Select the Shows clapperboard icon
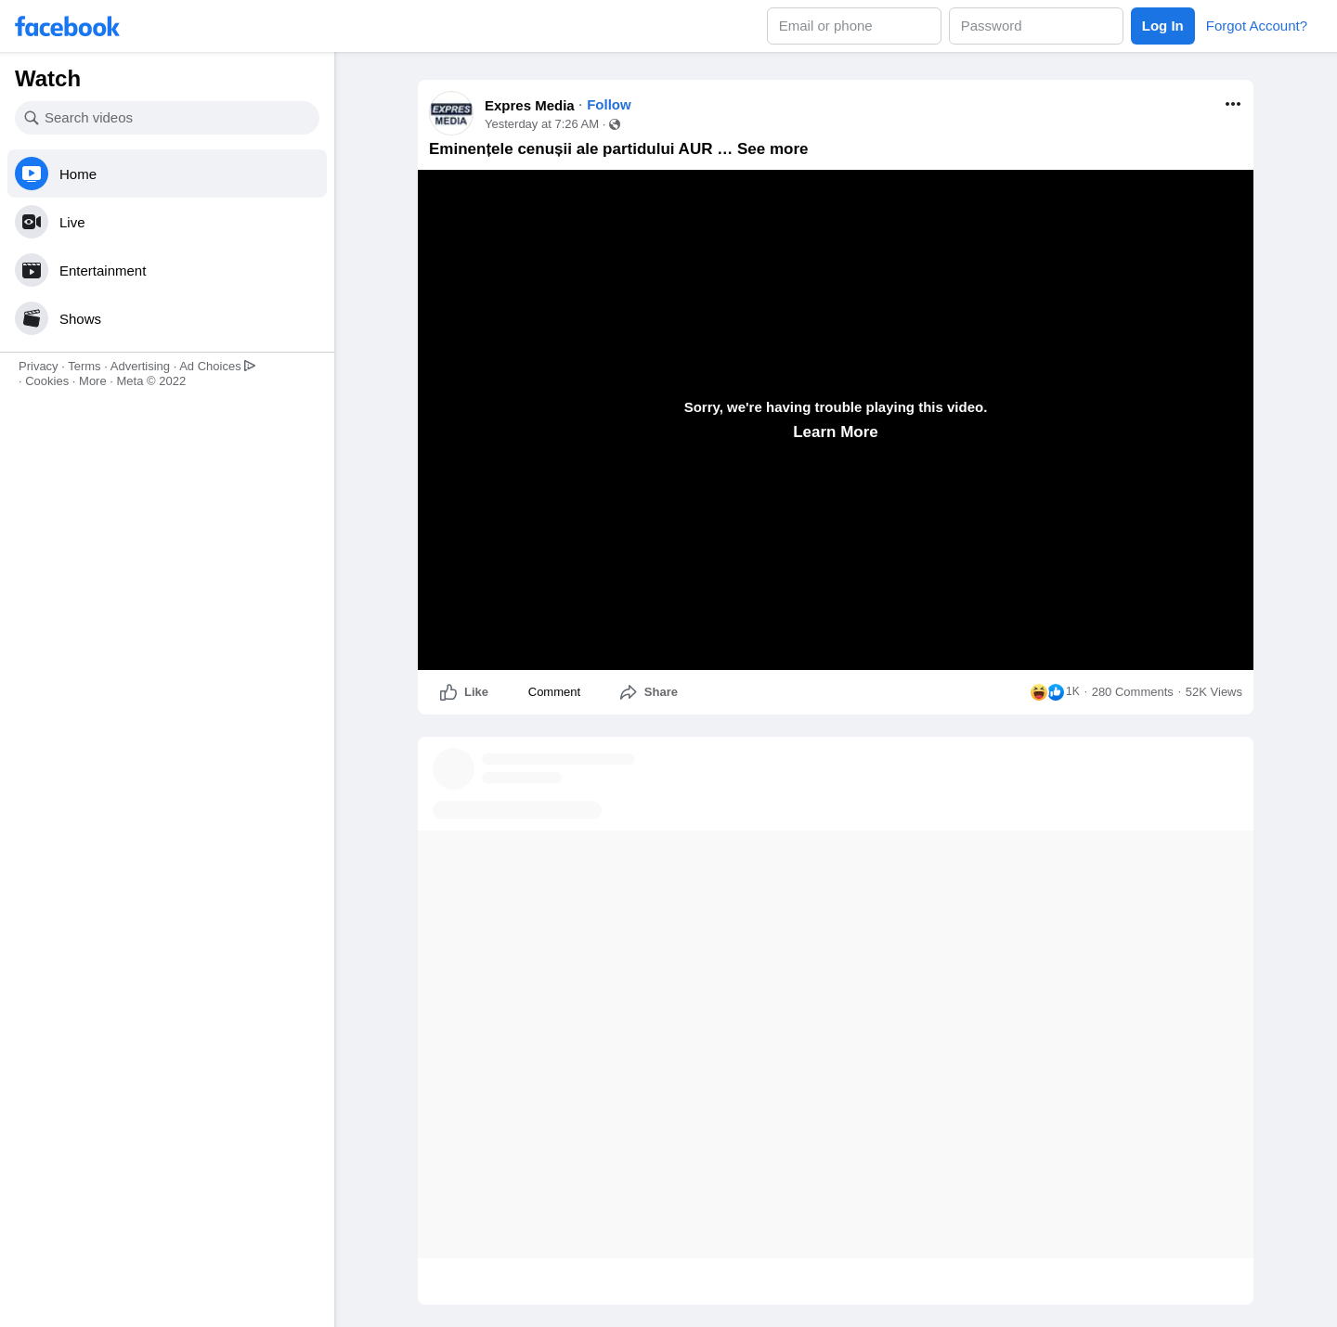This screenshot has width=1337, height=1327. (32, 318)
